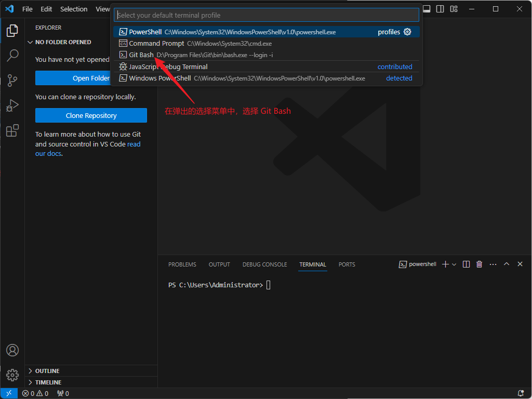Viewport: 532px width, 399px height.
Task: Open the Selection menu
Action: coord(74,9)
